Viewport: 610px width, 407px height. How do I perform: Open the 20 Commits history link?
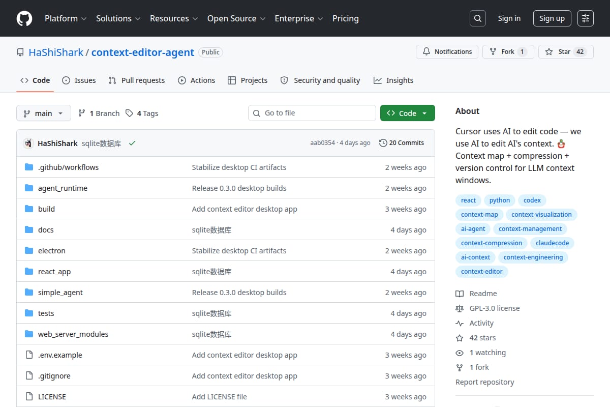402,143
